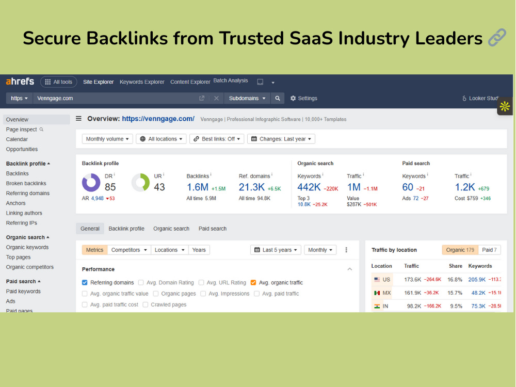This screenshot has height=387, width=516.
Task: Switch to Backlink profile tab
Action: pos(126,229)
